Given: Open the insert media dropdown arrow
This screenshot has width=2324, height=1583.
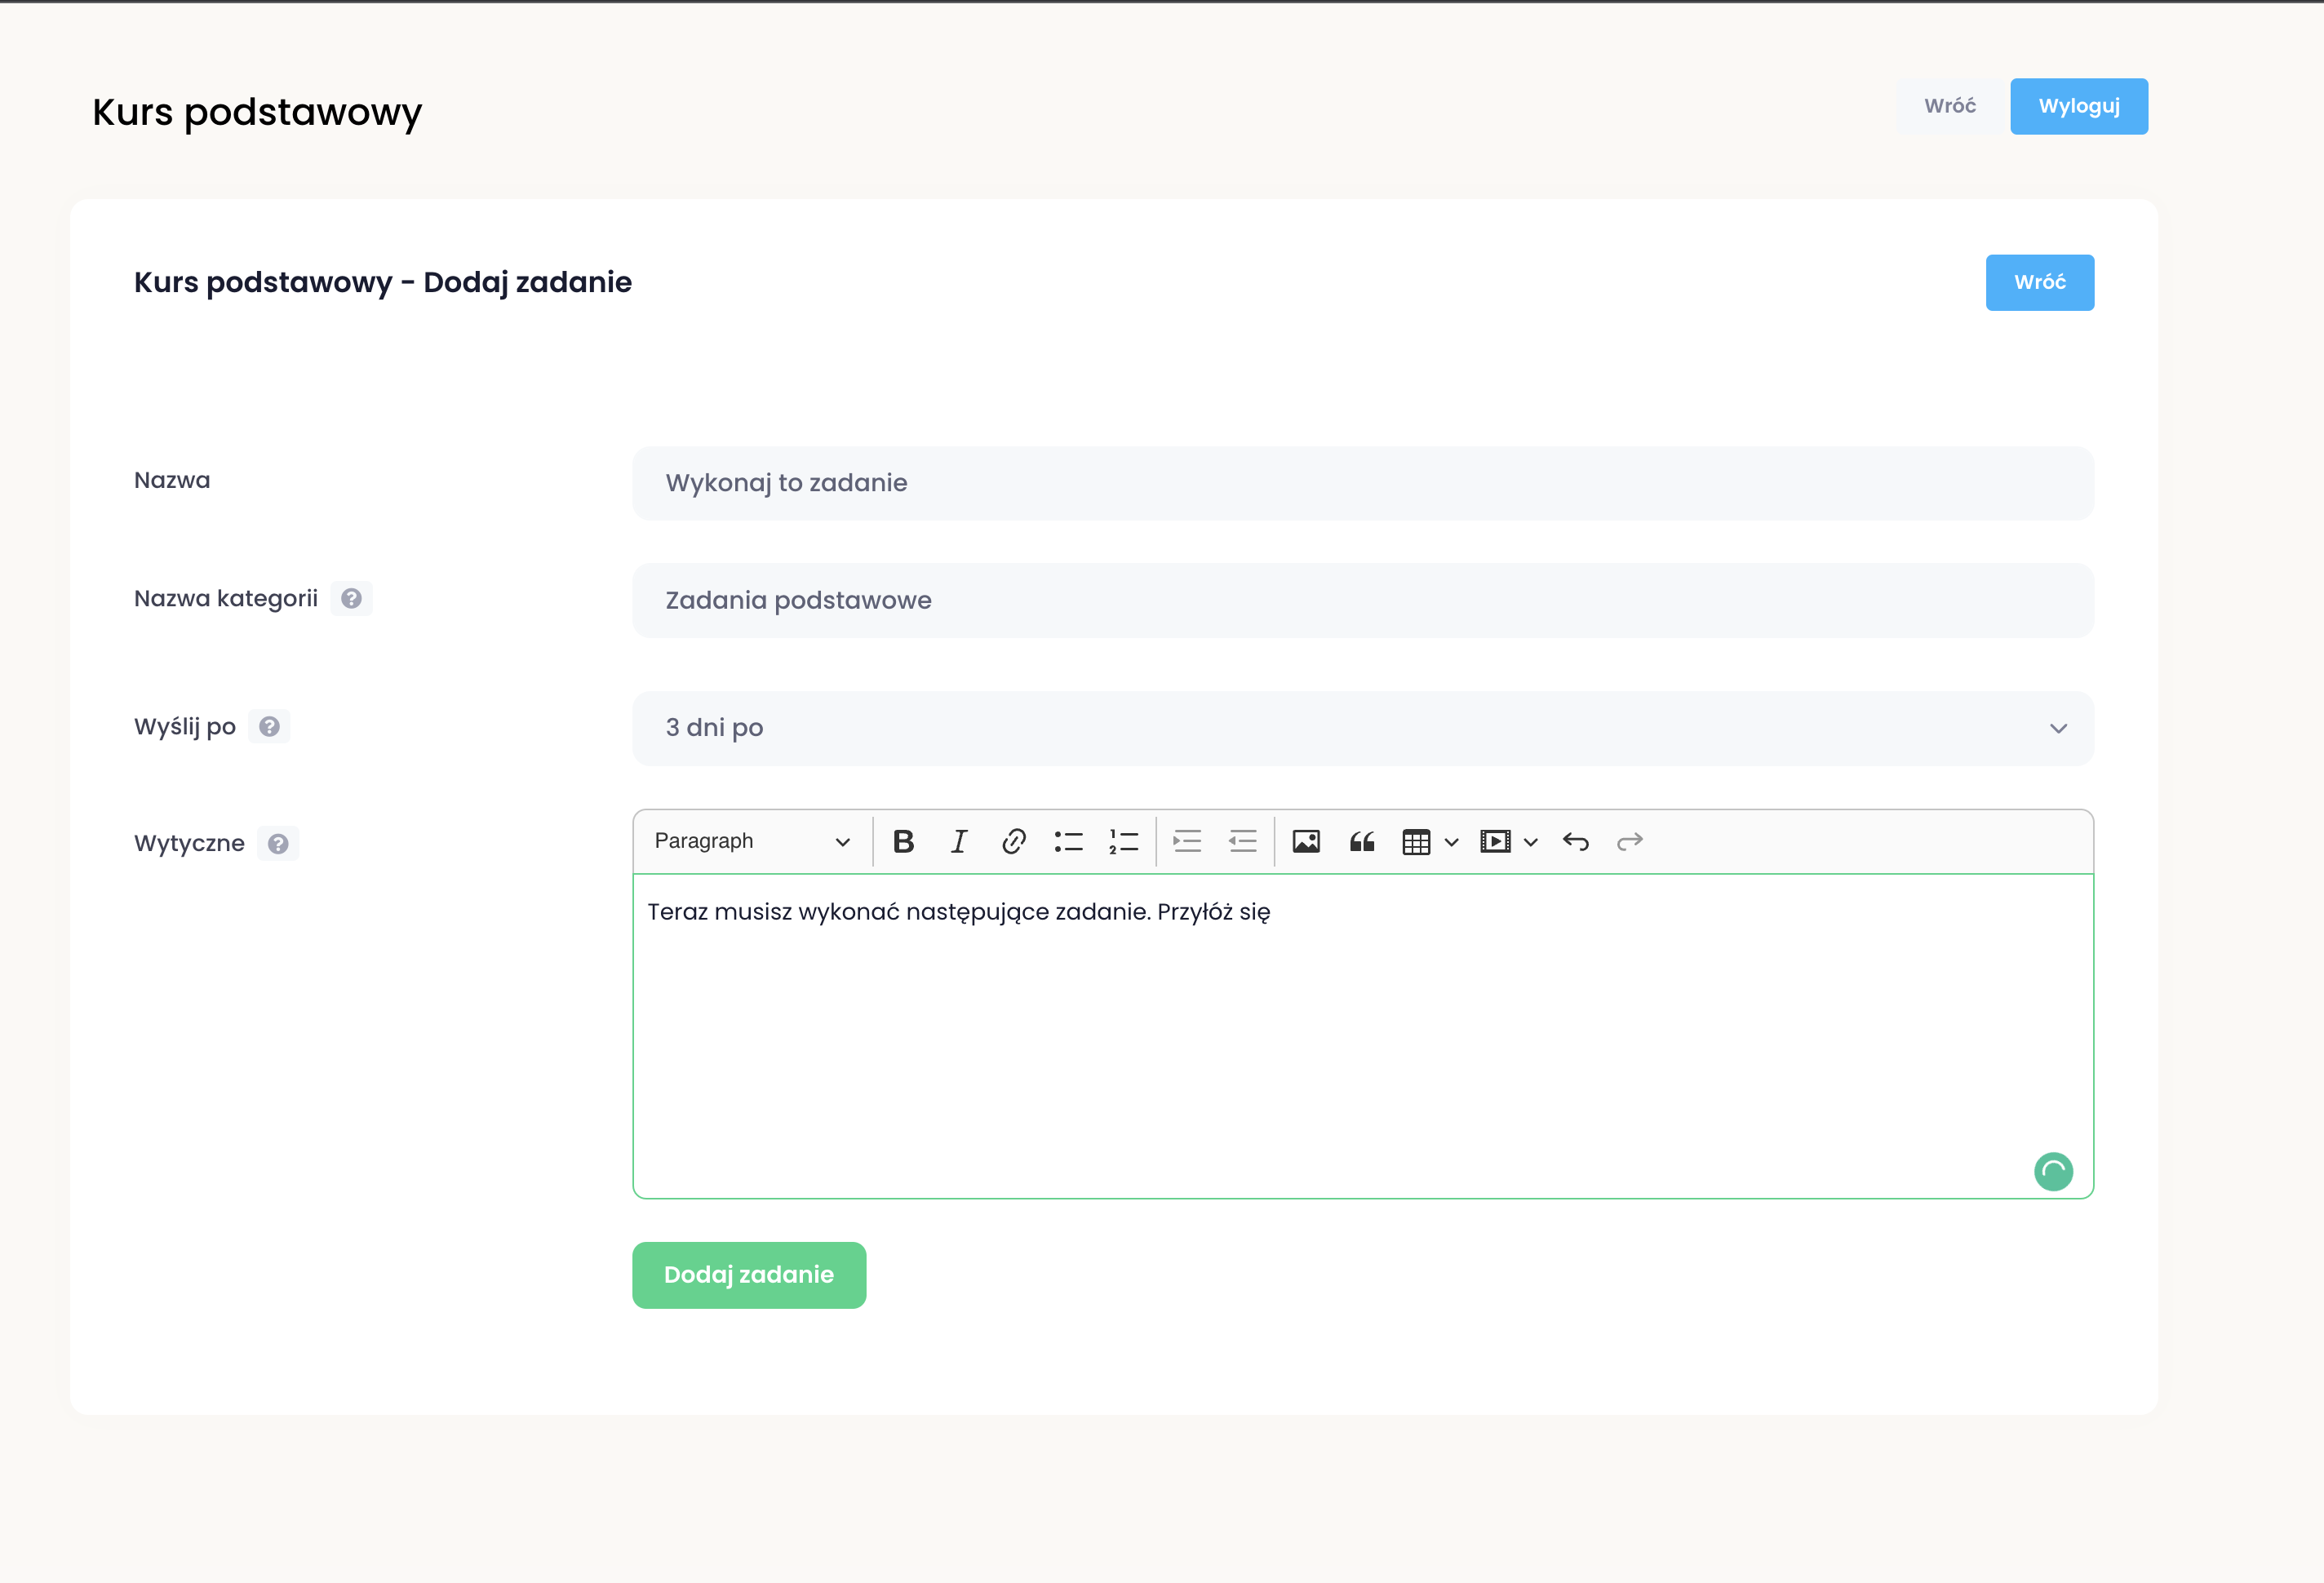Looking at the screenshot, I should 1530,842.
